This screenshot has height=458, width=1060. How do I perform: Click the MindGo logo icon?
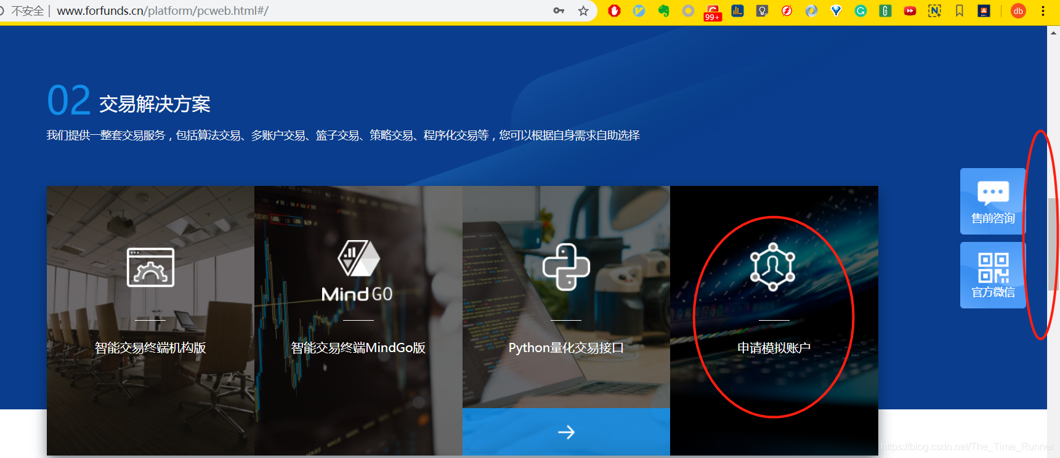tap(358, 271)
